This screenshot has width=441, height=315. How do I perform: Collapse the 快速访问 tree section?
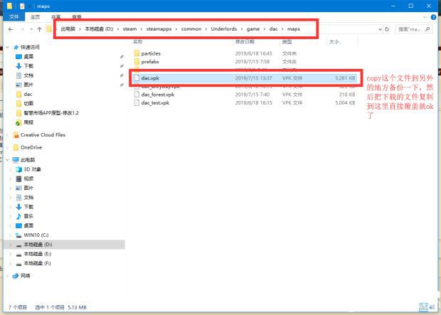(x=8, y=47)
